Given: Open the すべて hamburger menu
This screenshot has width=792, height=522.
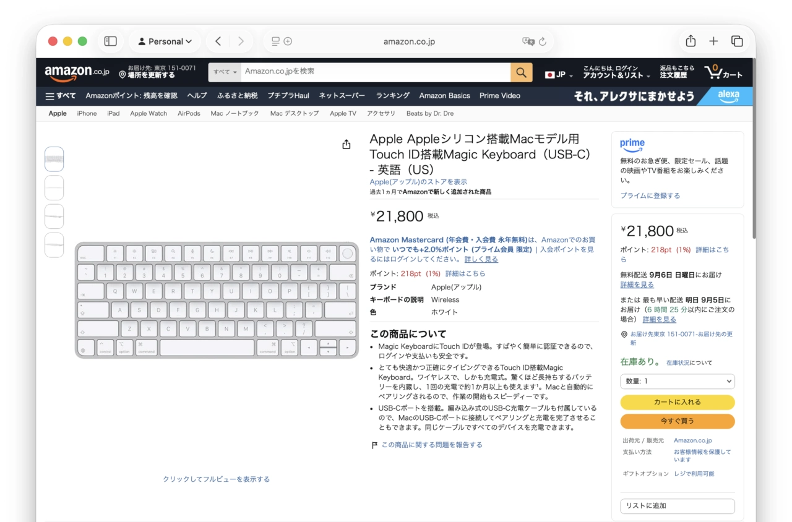Looking at the screenshot, I should click(61, 96).
